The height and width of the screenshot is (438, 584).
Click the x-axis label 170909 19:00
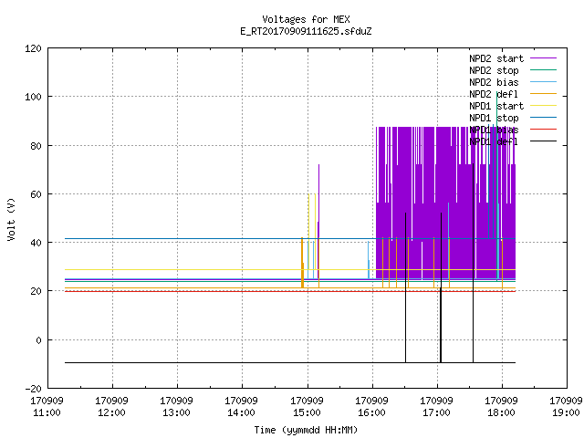click(566, 407)
